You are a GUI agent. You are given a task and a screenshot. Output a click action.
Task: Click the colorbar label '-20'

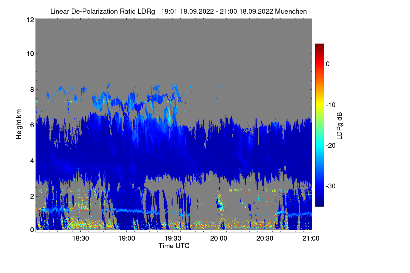[330, 145]
